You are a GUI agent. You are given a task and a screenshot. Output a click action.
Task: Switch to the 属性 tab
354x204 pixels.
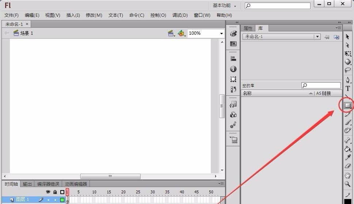[x=248, y=28]
